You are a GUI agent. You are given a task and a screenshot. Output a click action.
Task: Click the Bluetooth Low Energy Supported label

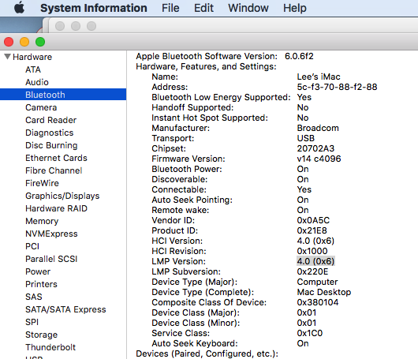(x=221, y=97)
